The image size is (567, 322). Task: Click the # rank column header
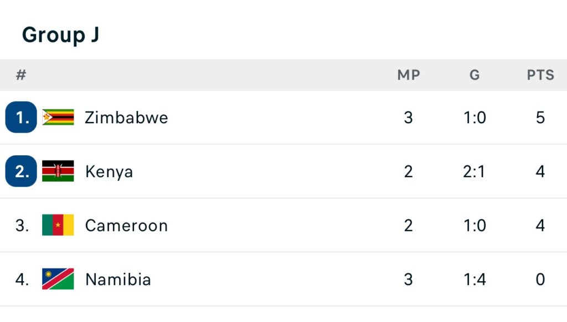pyautogui.click(x=21, y=75)
